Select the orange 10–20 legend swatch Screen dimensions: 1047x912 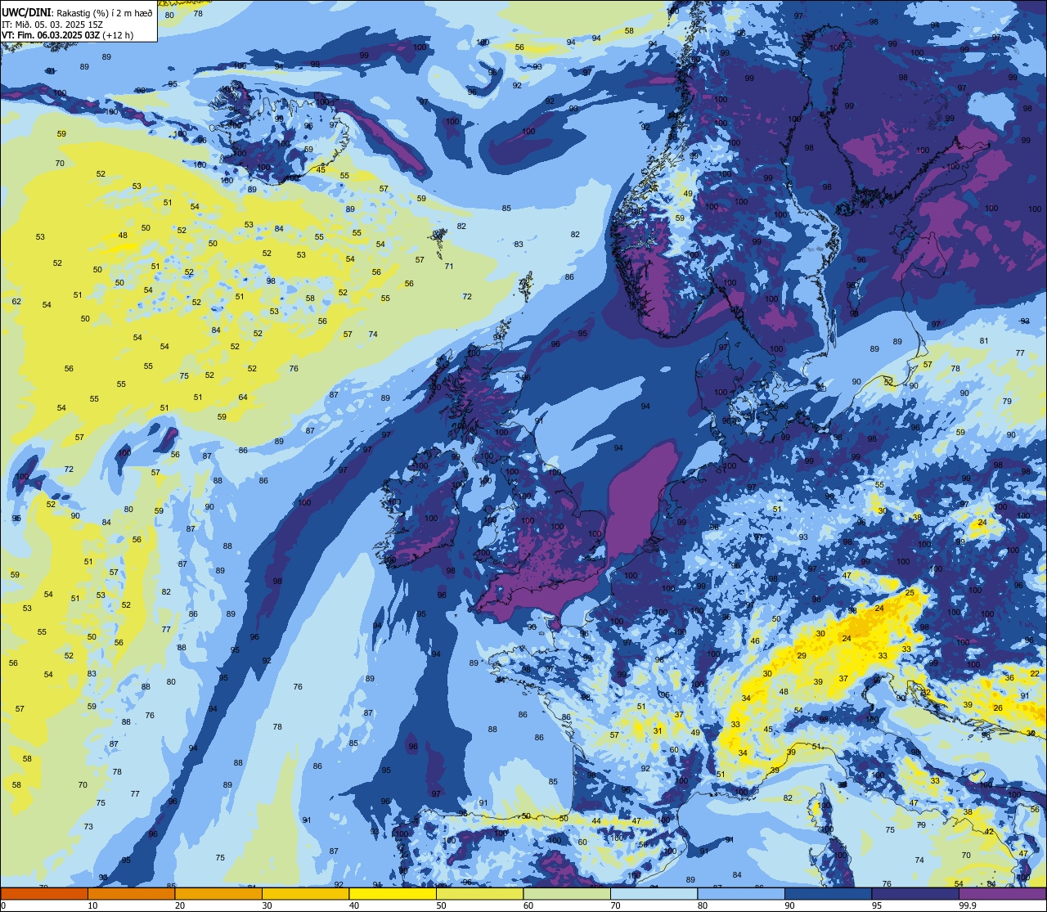[131, 893]
